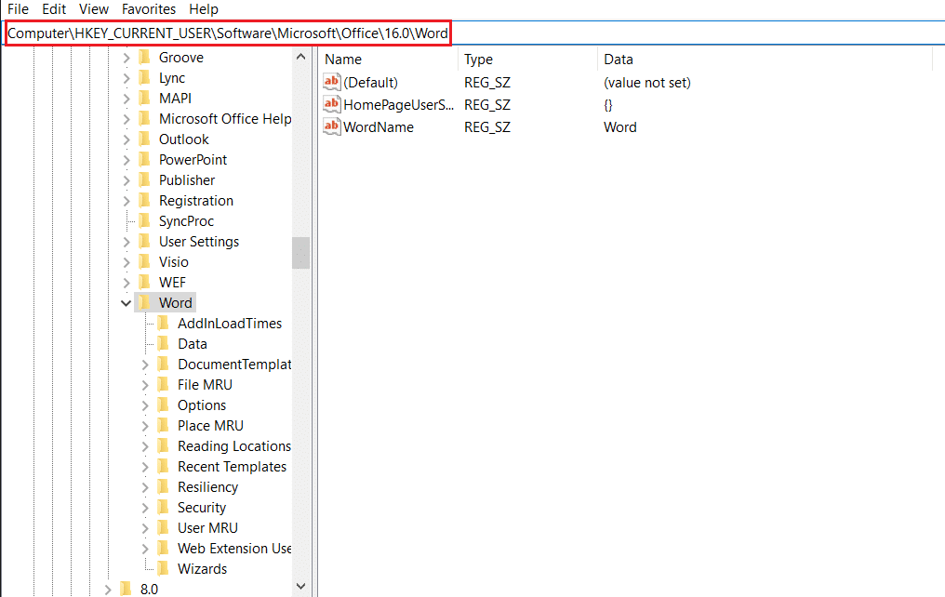This screenshot has width=945, height=597.
Task: Expand the MAPI key
Action: [x=126, y=99]
